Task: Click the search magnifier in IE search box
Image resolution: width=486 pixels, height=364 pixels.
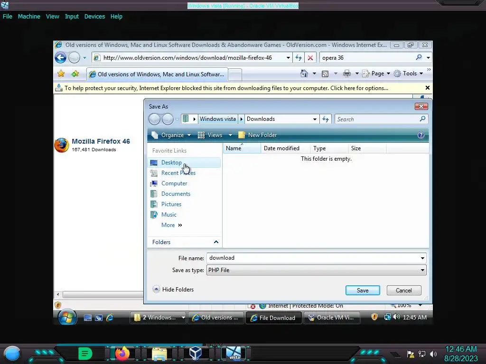Action: coord(419,57)
